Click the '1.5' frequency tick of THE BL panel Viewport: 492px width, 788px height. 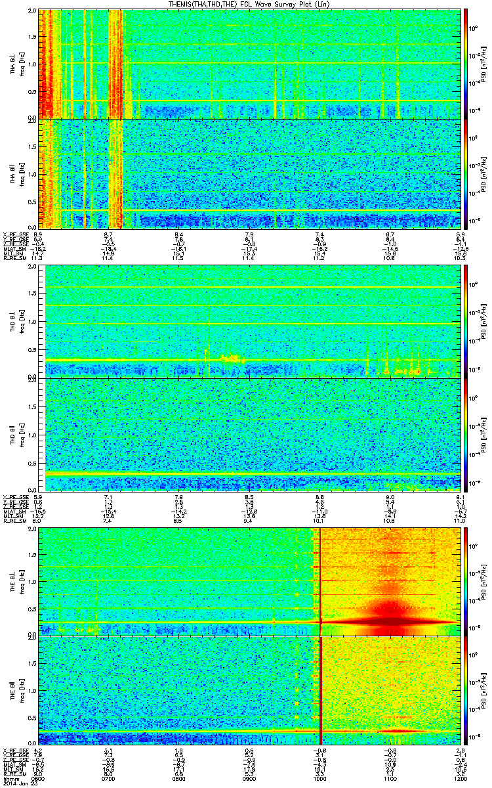point(32,555)
